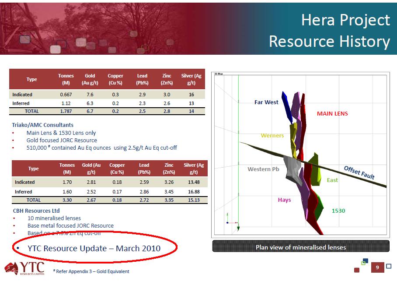This screenshot has height=281, width=397.
Task: Click the Plan view of mineralised lenses caption
Action: pos(300,247)
